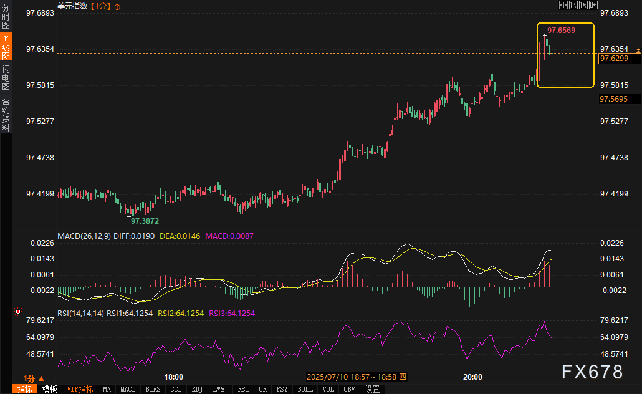Open the 合约资料 contract info tab

coord(6,114)
